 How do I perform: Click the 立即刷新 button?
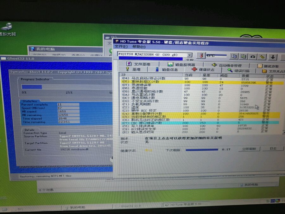[x=249, y=149]
